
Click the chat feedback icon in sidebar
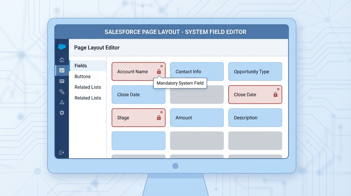pyautogui.click(x=62, y=81)
